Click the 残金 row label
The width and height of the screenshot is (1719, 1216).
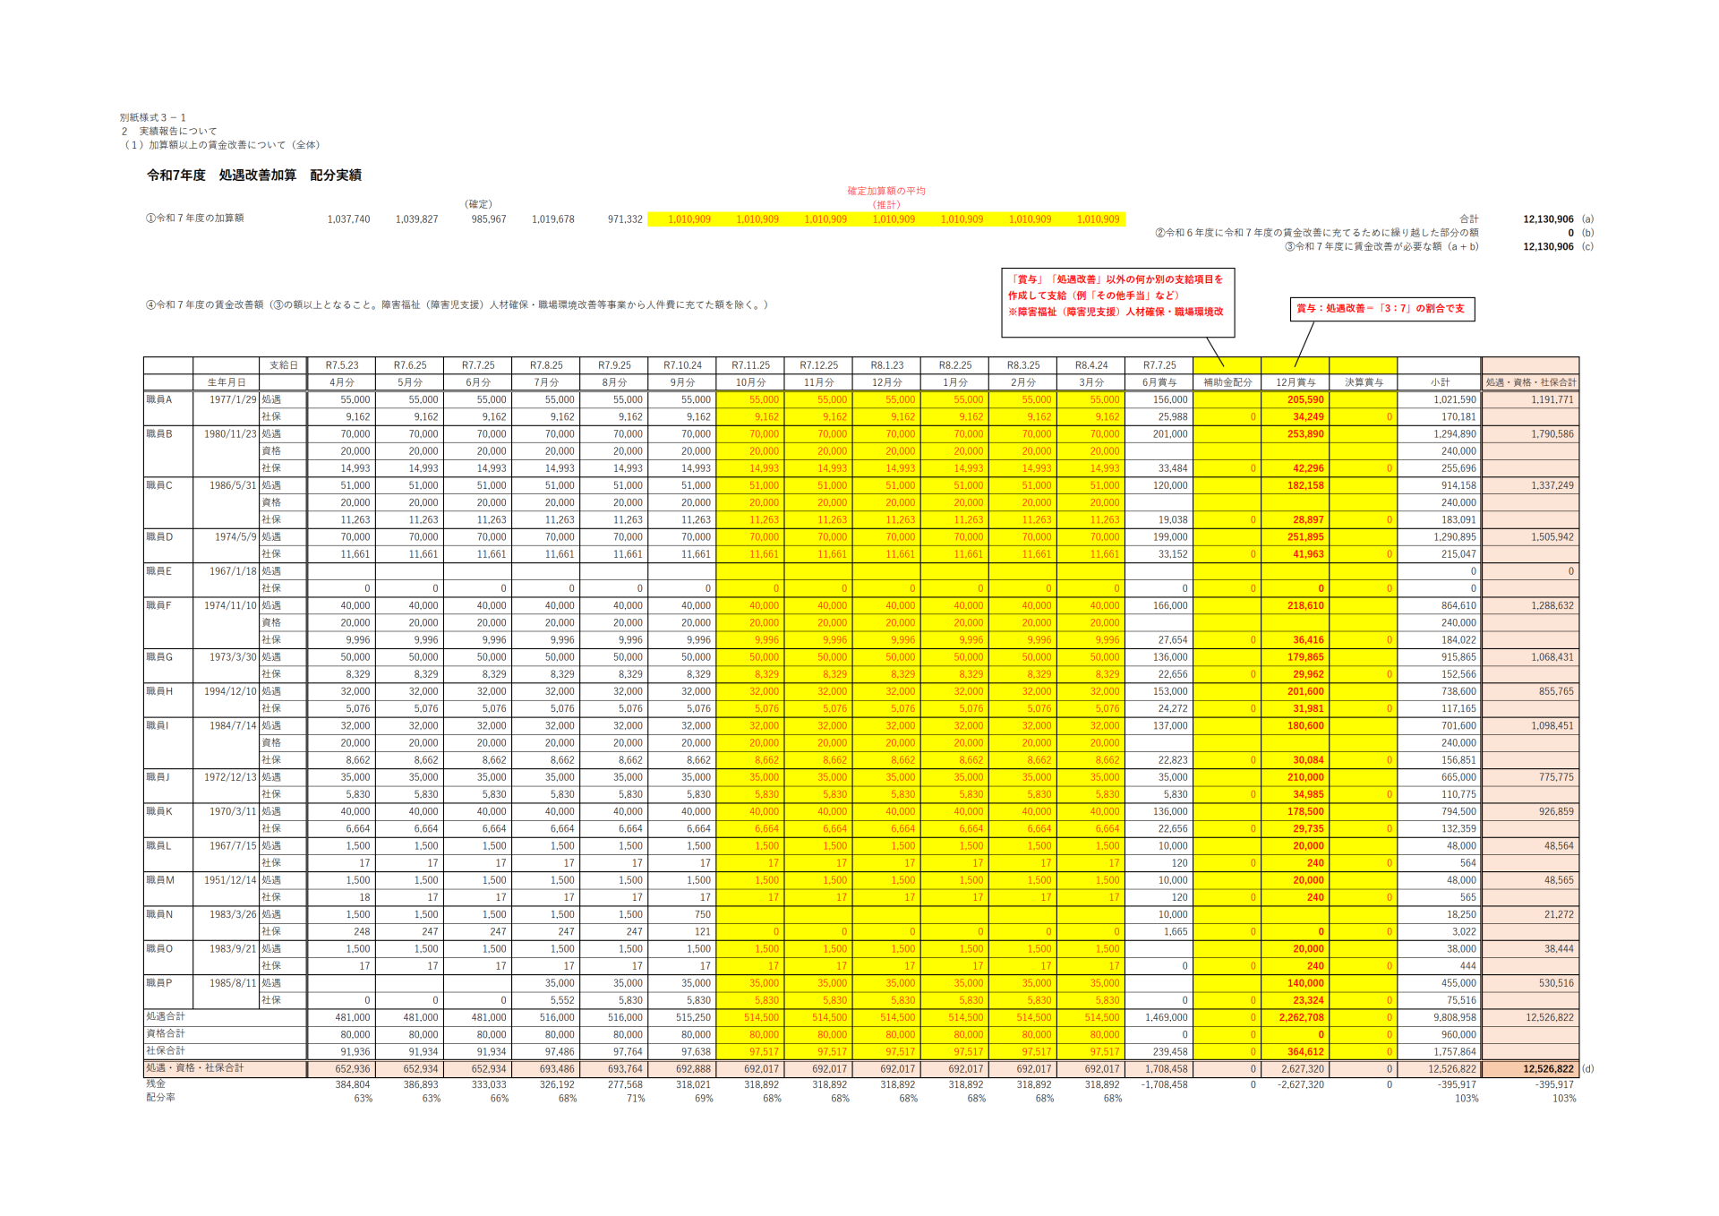pos(156,1083)
